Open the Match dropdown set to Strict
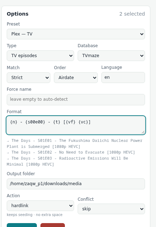This screenshot has width=156, height=227. click(x=28, y=78)
